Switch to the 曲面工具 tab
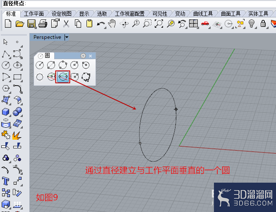The width and height of the screenshot is (276, 212). (x=231, y=14)
